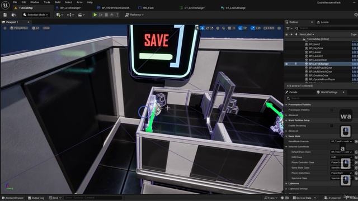Open the Build menu
The image size is (358, 201).
(x=58, y=2)
